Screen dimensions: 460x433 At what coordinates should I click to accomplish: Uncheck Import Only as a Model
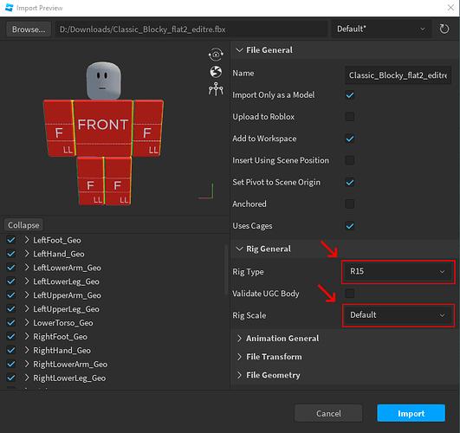pos(350,95)
